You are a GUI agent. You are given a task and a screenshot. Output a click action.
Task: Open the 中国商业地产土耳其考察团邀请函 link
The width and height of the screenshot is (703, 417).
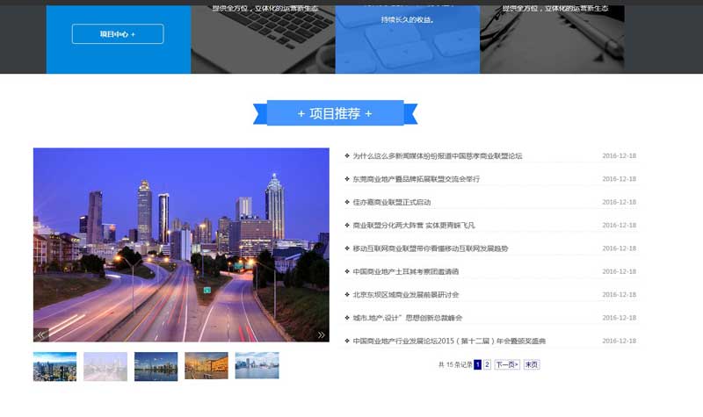[x=405, y=271]
